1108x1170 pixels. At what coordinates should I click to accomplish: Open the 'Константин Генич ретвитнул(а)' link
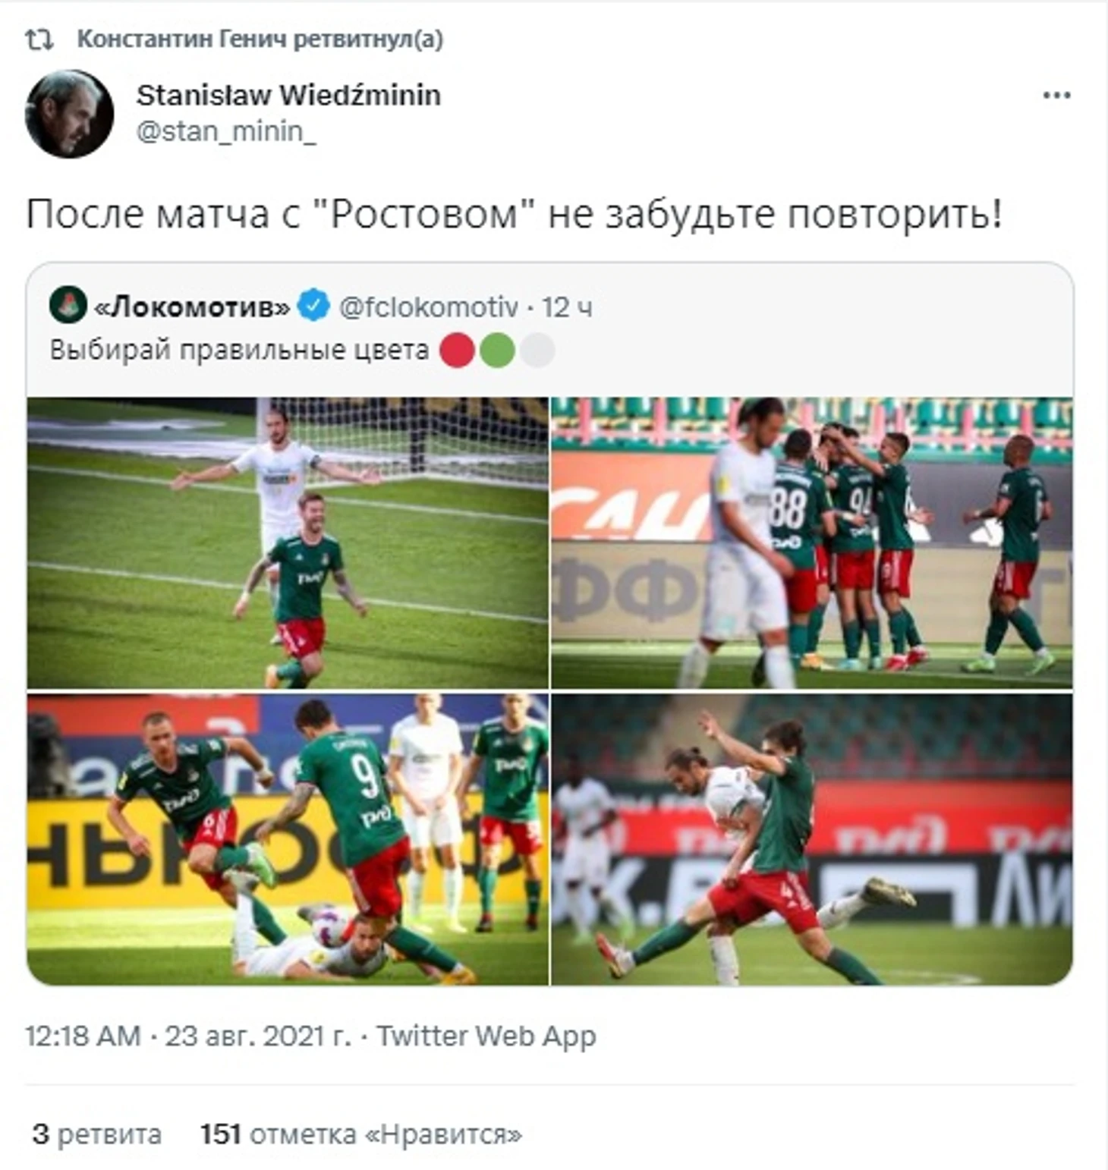pyautogui.click(x=260, y=39)
